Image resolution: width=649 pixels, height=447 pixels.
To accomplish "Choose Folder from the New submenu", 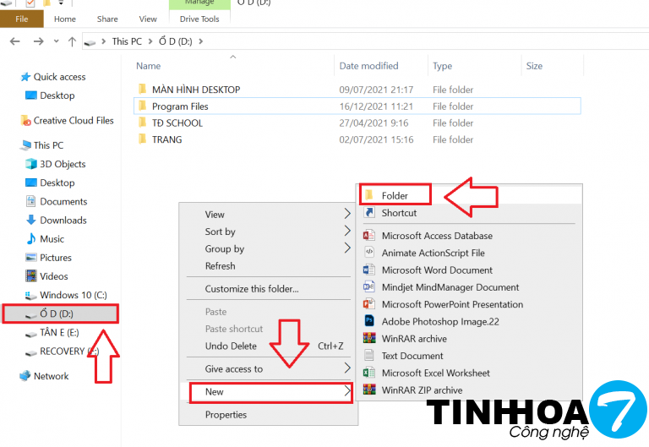I will point(395,196).
